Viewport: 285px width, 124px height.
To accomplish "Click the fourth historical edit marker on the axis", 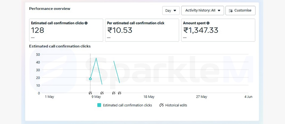I will pyautogui.click(x=120, y=93).
